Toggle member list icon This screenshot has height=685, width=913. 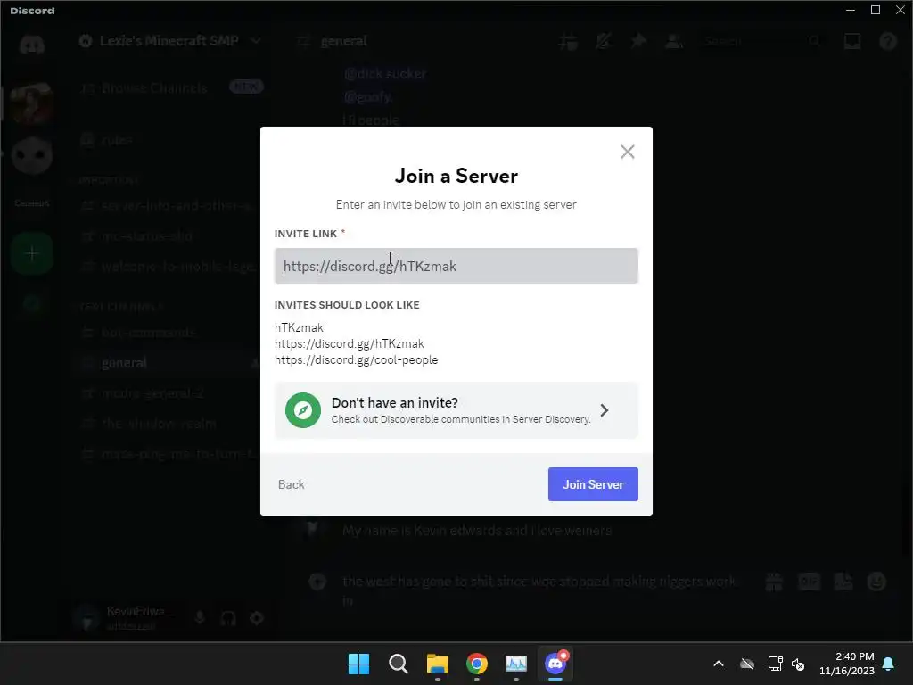pos(674,41)
